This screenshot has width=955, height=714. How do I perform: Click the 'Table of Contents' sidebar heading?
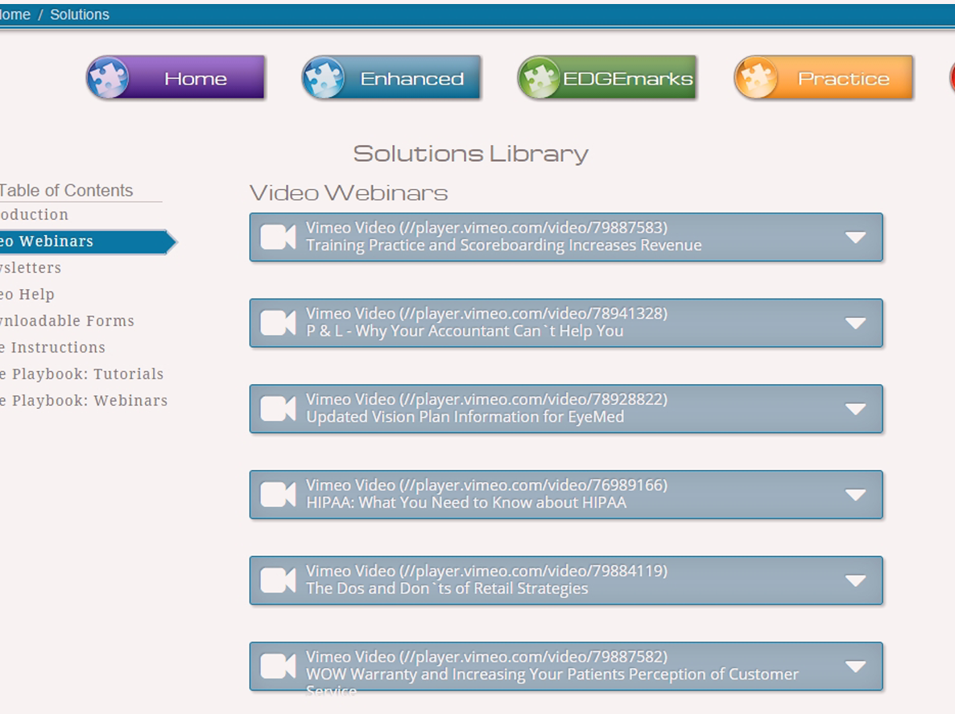pos(66,191)
